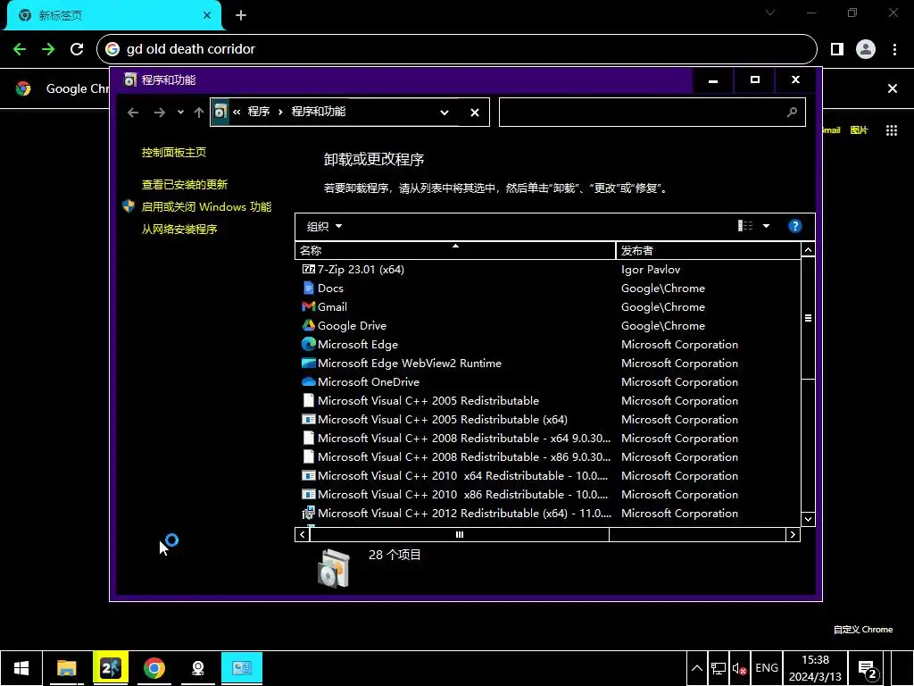Click the change view list icon
Viewport: 914px width, 686px height.
[x=745, y=226]
